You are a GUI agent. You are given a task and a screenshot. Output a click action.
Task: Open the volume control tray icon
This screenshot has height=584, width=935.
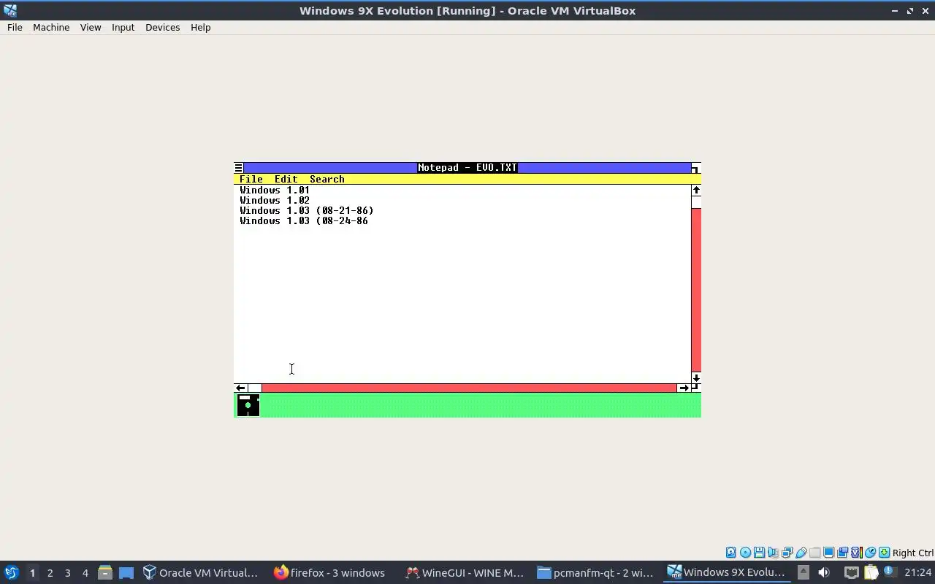(823, 572)
